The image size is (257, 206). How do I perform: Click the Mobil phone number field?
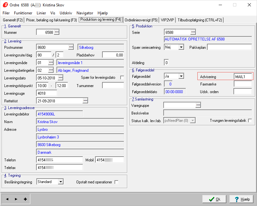pos(109,160)
